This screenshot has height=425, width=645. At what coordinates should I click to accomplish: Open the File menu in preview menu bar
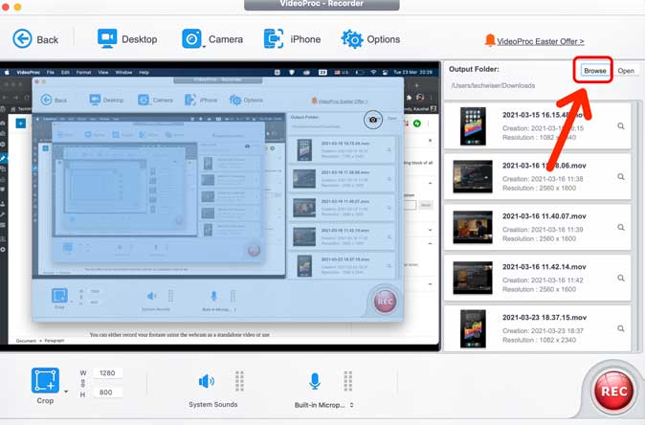coord(50,73)
